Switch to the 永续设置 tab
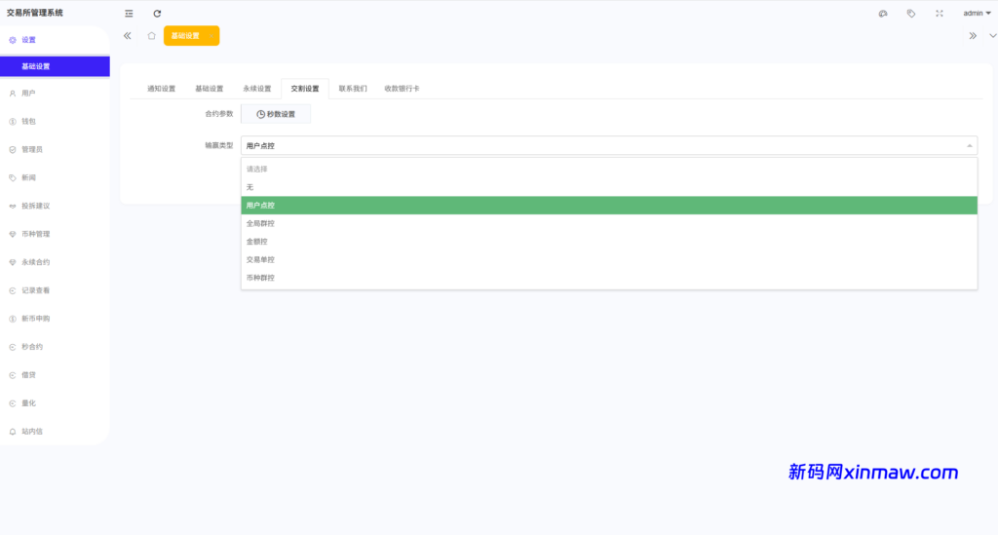998x535 pixels. point(257,89)
